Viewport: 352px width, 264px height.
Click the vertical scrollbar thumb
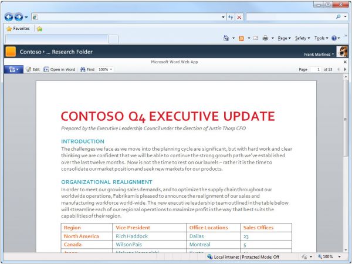click(x=346, y=119)
